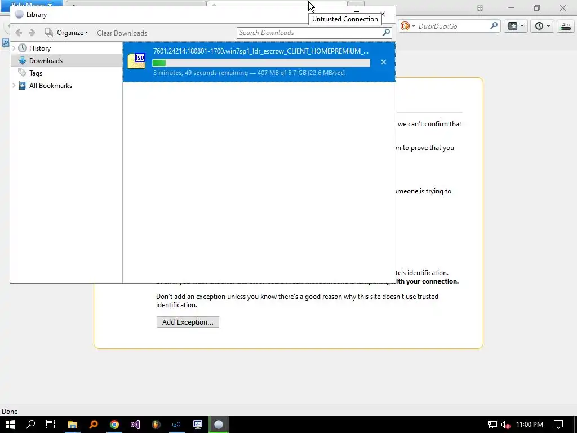
Task: Click the Downloads 4m indicator button
Action: coord(566,26)
